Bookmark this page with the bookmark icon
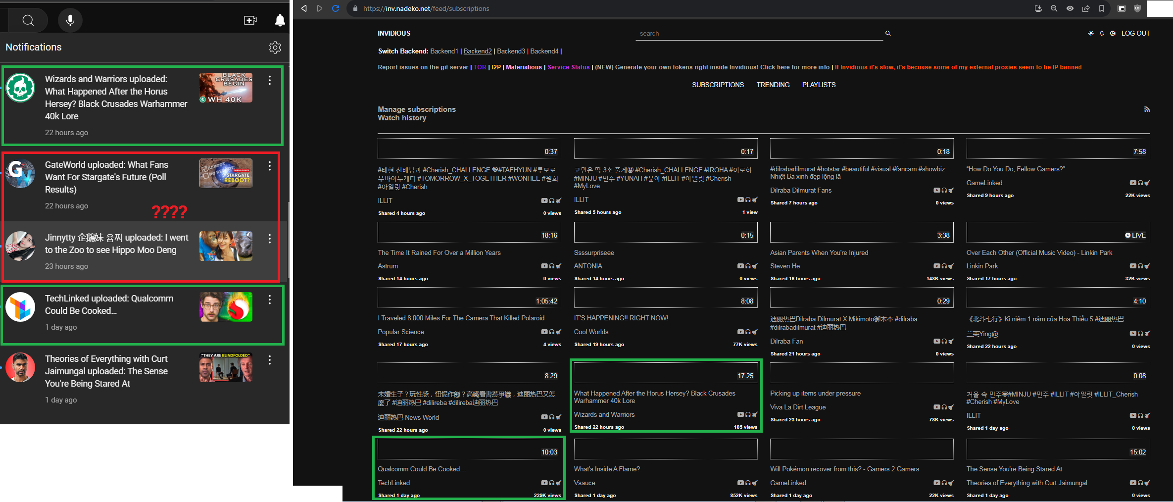The height and width of the screenshot is (502, 1173). pos(1102,8)
